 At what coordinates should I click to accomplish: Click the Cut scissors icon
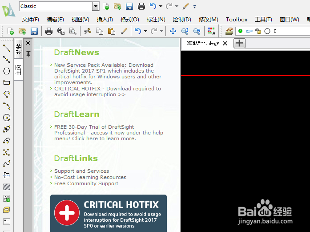point(87,31)
